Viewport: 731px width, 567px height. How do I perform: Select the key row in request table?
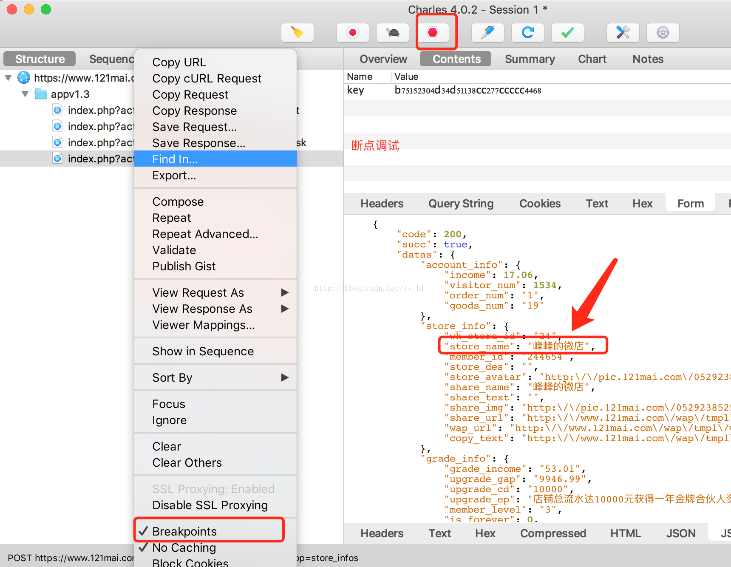pos(538,91)
